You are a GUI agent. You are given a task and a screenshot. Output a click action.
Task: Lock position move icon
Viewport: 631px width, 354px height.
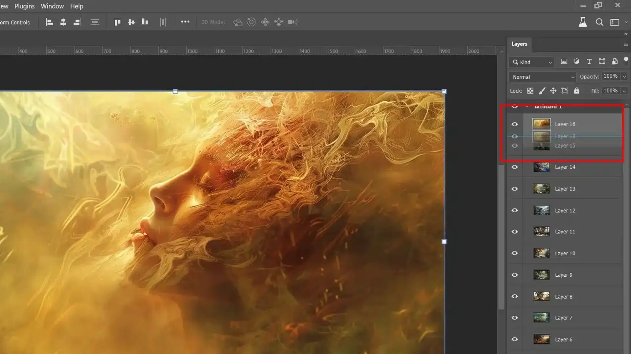click(553, 91)
